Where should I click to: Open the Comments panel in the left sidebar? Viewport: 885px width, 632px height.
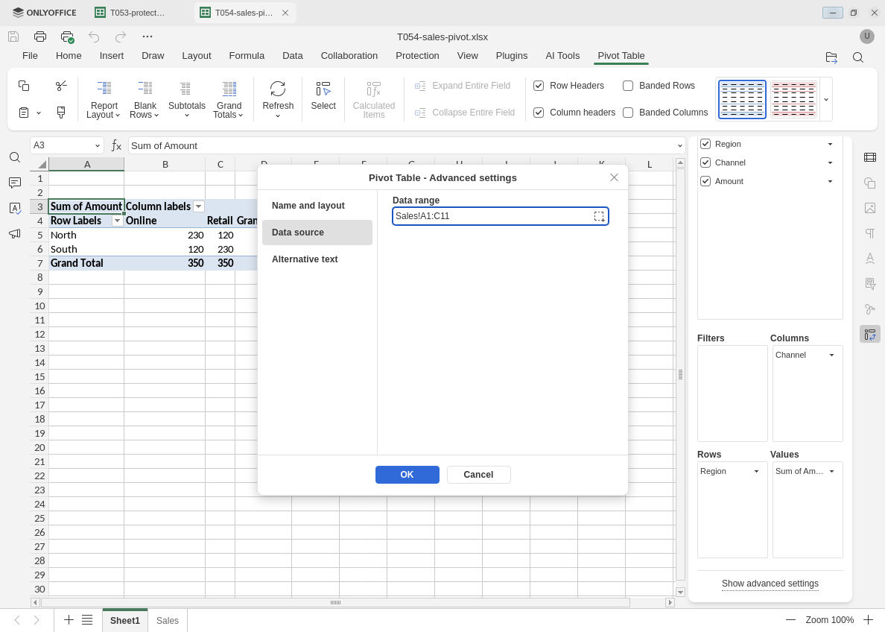point(15,183)
